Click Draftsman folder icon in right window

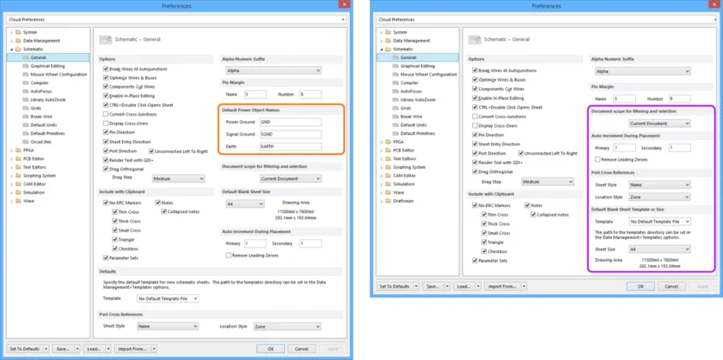pyautogui.click(x=389, y=201)
